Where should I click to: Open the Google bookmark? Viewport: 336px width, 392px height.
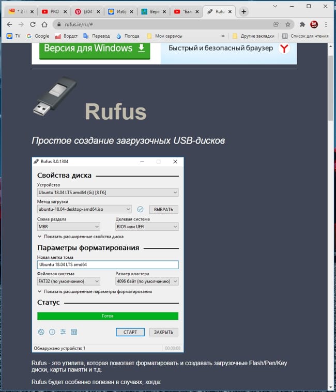tap(38, 36)
